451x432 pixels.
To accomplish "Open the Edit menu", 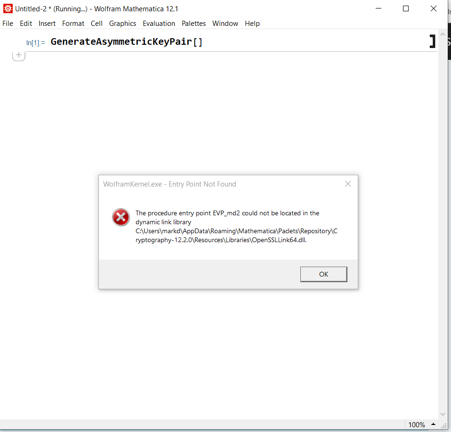I will (26, 23).
